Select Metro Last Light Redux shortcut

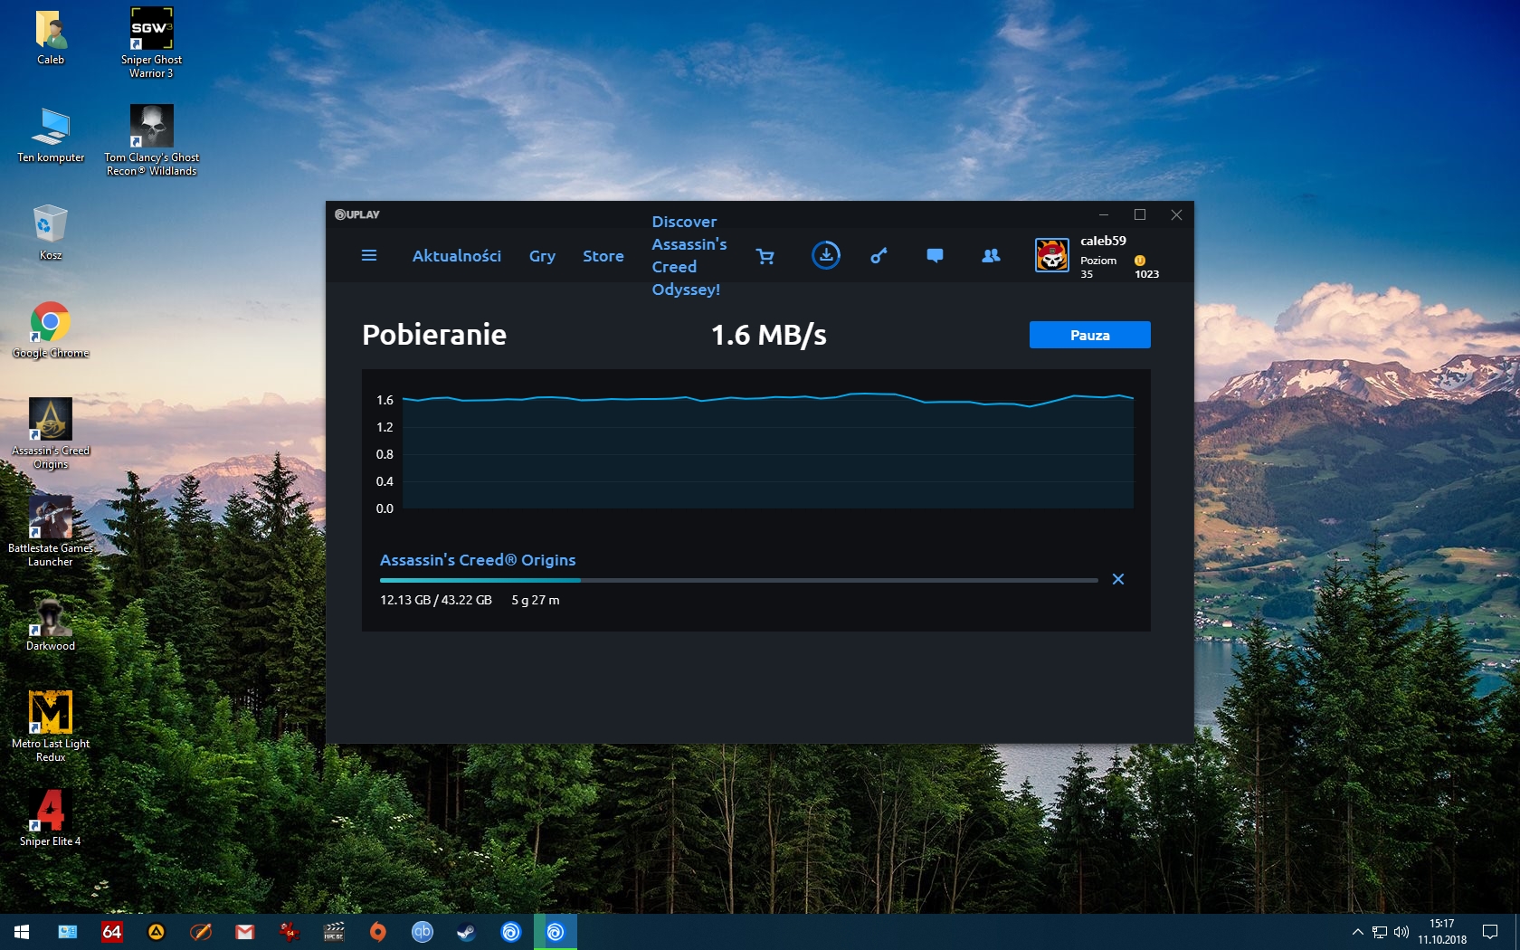click(x=51, y=727)
